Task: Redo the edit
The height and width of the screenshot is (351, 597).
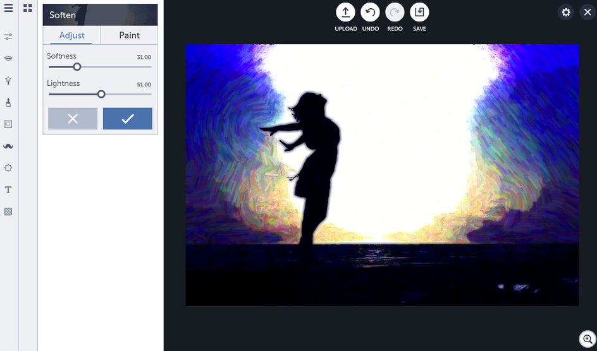Action: click(x=395, y=12)
